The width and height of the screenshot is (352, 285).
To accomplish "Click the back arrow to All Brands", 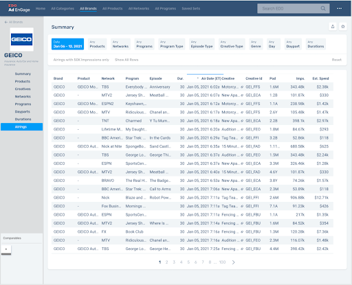I will pos(6,22).
